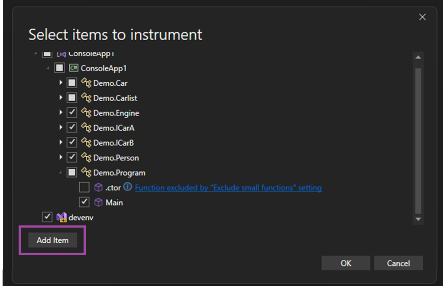
Task: Open the Exclude small functions setting link
Action: 228,188
